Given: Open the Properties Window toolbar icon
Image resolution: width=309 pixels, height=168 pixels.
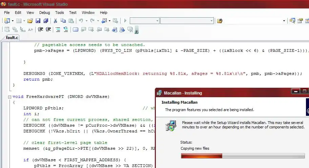Looking at the screenshot, I should point(300,21).
